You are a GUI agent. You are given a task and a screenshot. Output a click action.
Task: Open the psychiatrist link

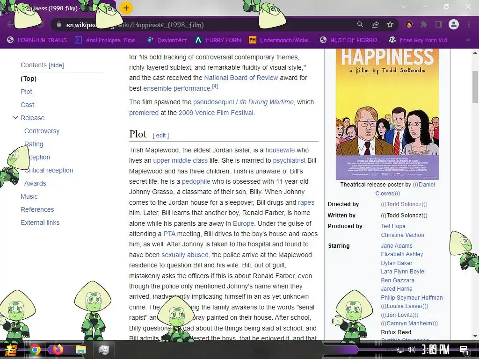[x=289, y=161]
